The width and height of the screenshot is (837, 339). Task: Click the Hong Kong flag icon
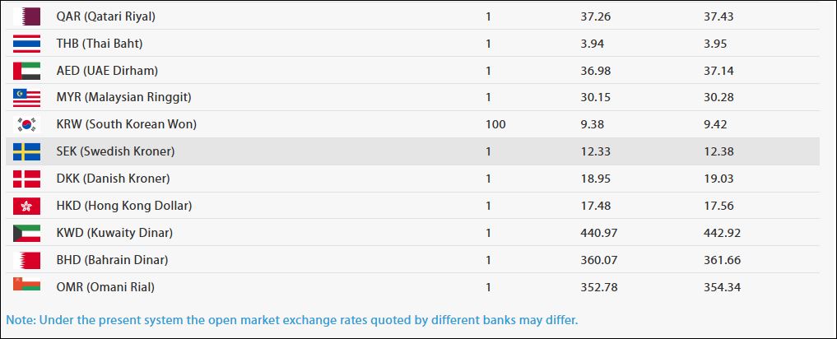pos(26,206)
